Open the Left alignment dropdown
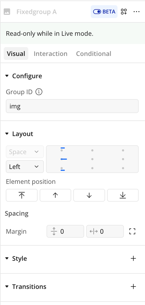Screen dimensions: 145x305 (25, 166)
